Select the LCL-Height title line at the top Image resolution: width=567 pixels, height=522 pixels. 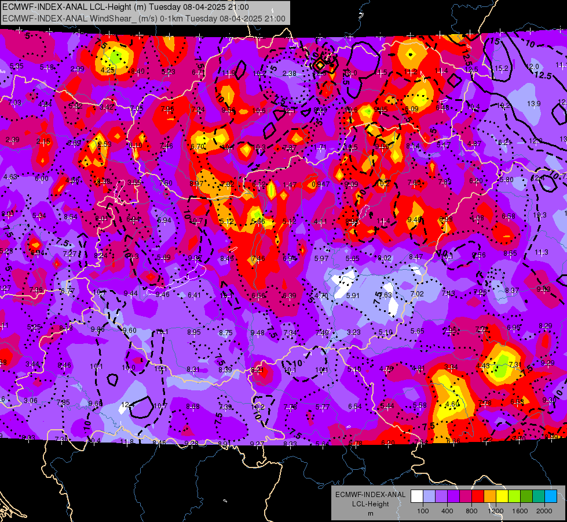pyautogui.click(x=126, y=7)
